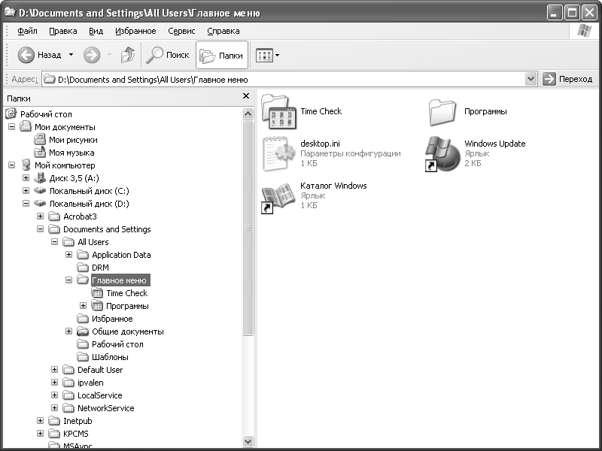Click the Локальный диск (C:) drive icon
602x451 pixels.
(40, 191)
